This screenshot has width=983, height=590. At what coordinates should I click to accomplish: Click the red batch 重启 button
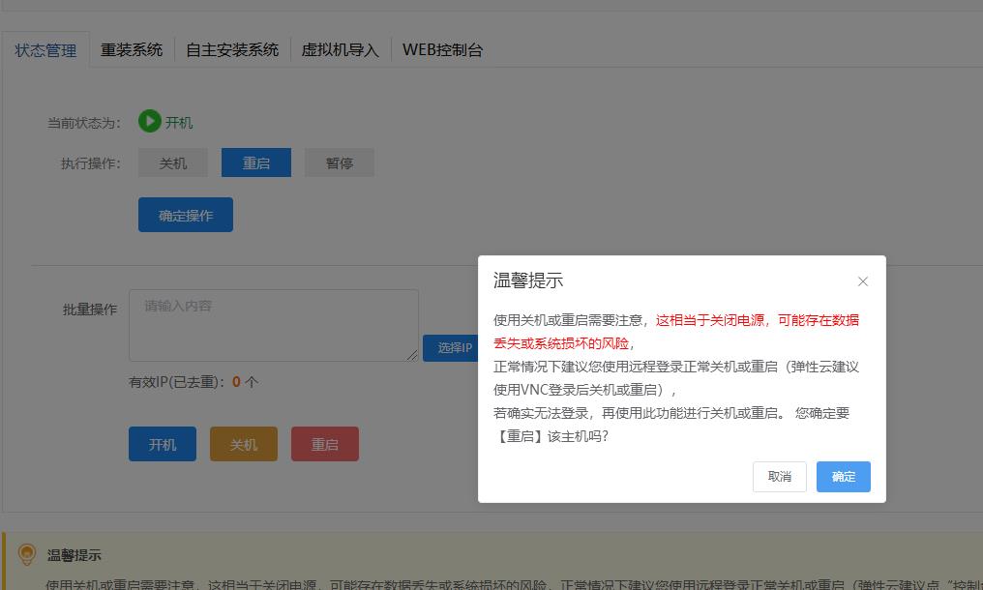pos(325,445)
